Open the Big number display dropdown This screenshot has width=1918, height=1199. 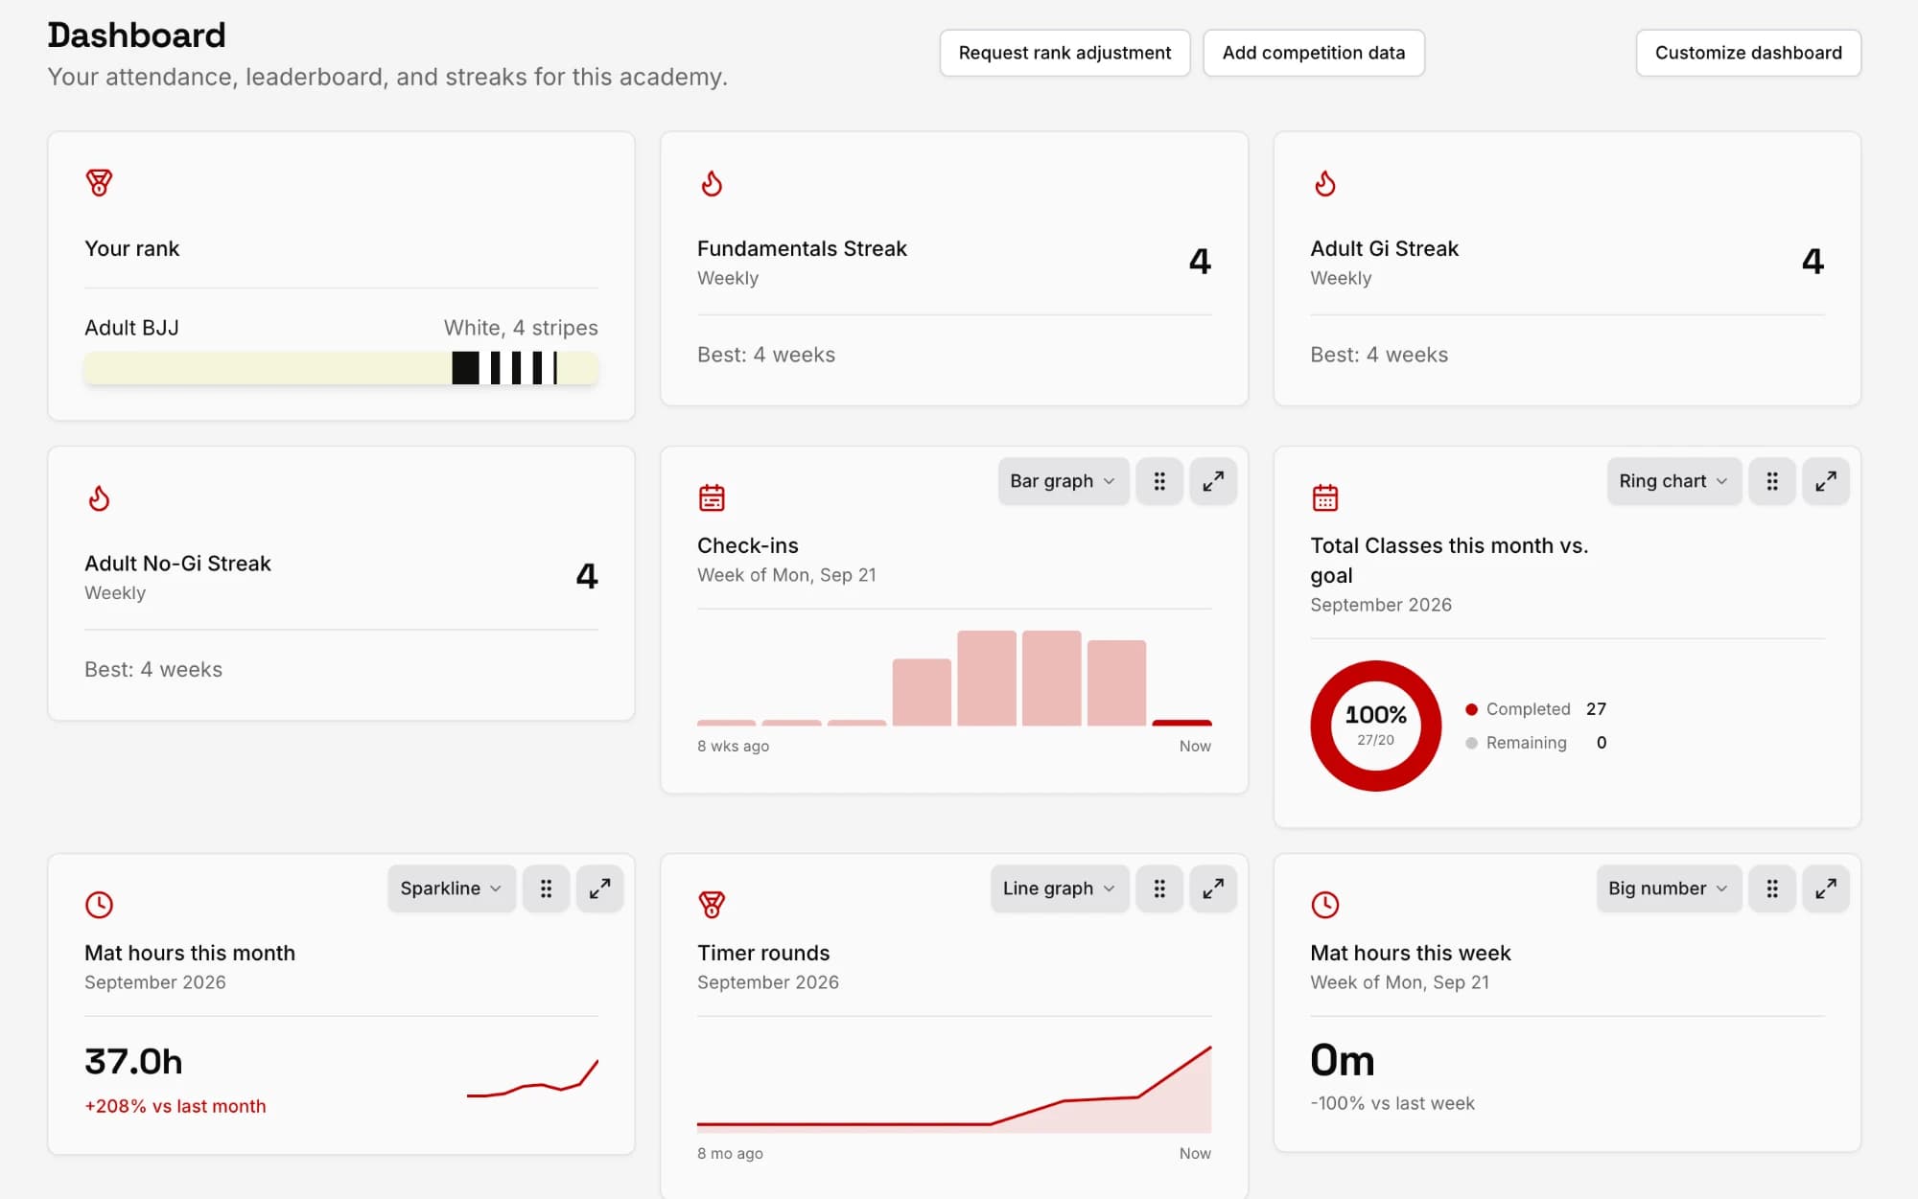click(x=1668, y=888)
